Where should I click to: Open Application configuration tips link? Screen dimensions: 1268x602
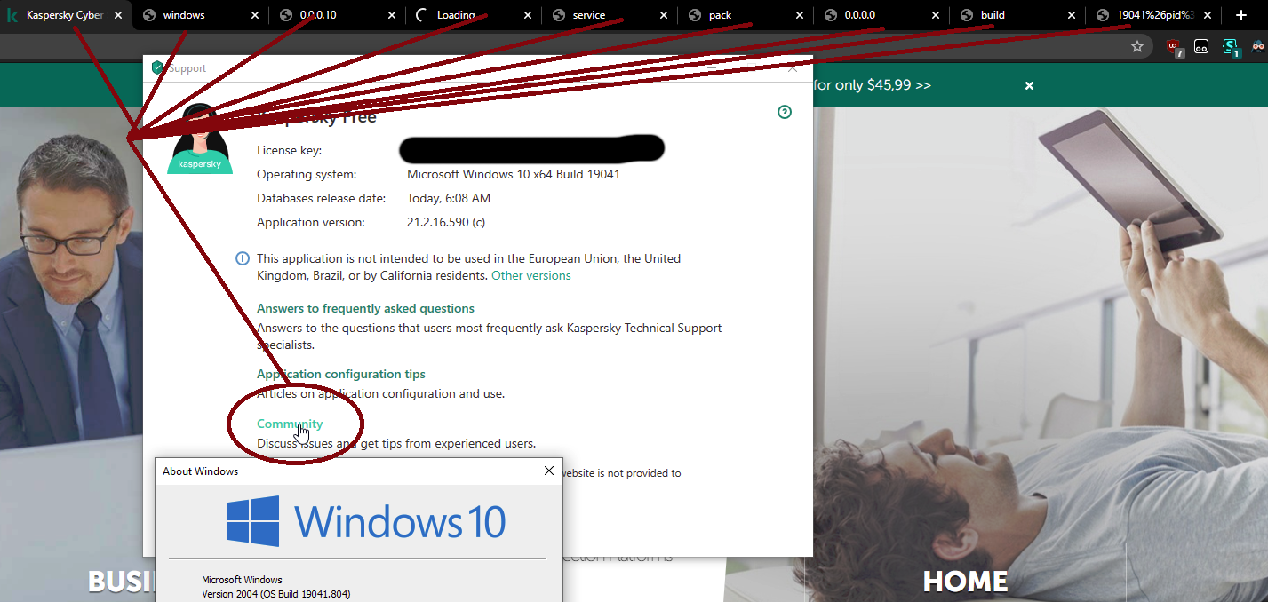click(x=341, y=374)
